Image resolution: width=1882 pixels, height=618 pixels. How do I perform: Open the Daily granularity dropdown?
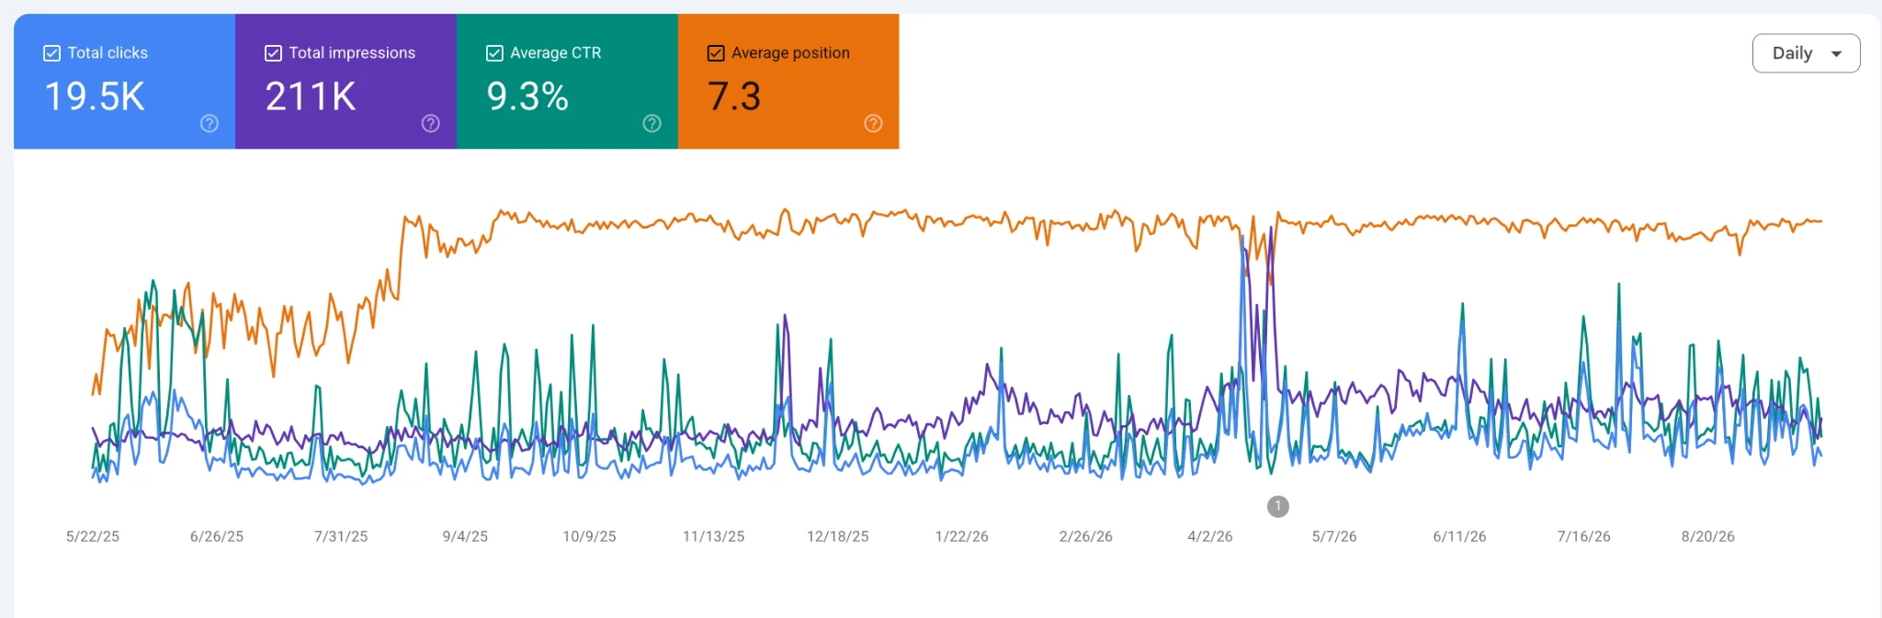pos(1806,53)
